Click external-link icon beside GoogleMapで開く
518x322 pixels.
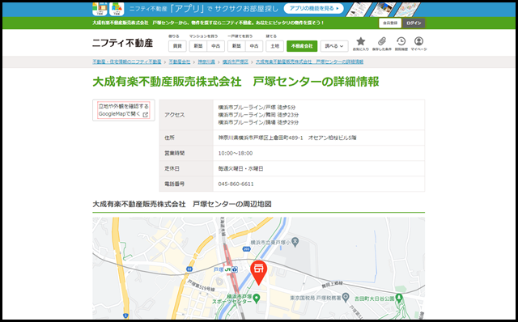(146, 115)
